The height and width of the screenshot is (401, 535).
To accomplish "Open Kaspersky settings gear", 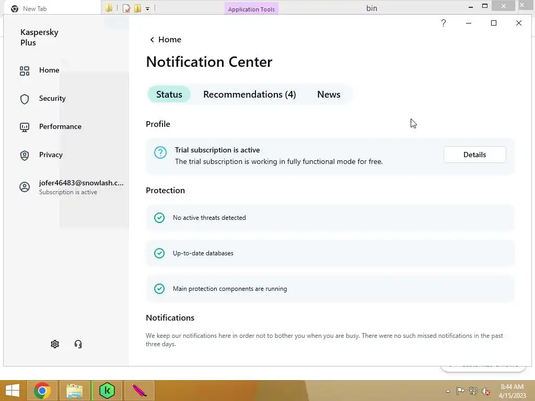I will click(x=55, y=344).
